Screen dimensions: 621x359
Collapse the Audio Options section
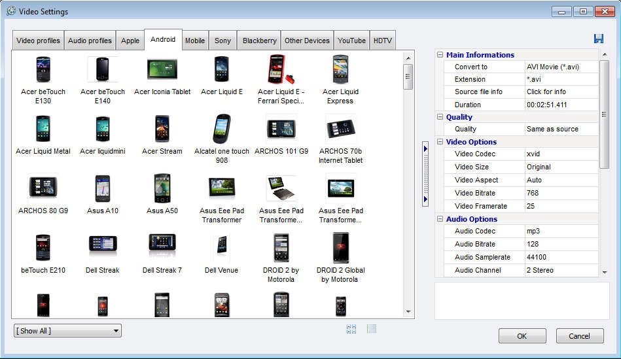[440, 219]
